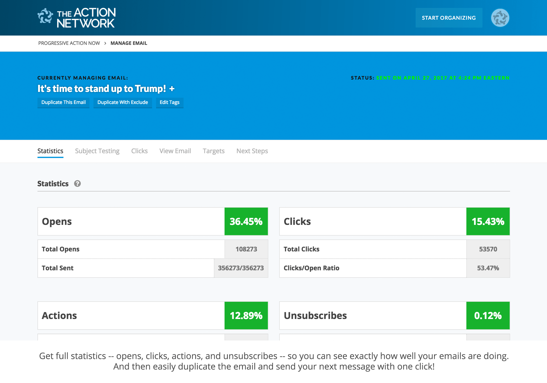Click the Statistics help question mark icon
Image resolution: width=547 pixels, height=383 pixels.
coord(77,184)
